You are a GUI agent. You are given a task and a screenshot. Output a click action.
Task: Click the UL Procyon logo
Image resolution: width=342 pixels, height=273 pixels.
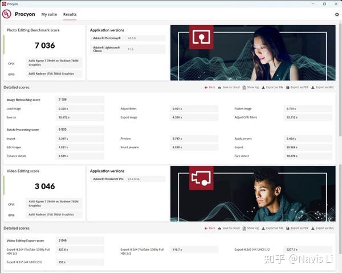click(6, 14)
